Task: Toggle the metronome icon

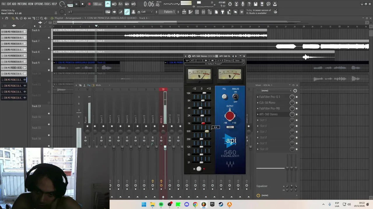Action: coord(108,4)
